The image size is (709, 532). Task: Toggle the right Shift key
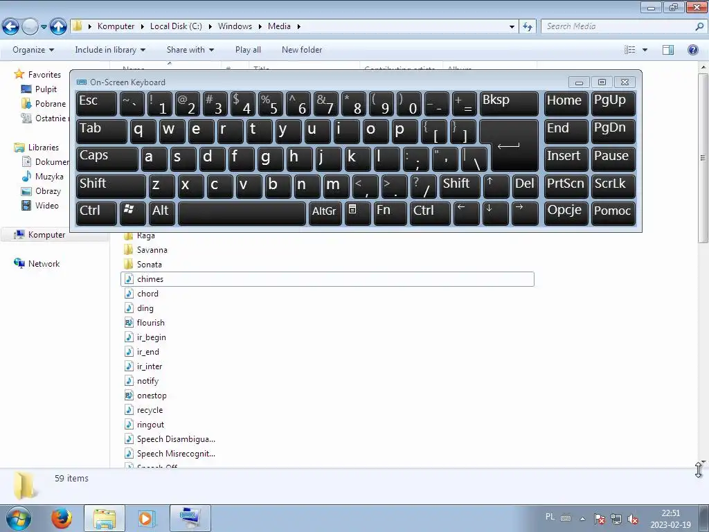[x=460, y=186]
